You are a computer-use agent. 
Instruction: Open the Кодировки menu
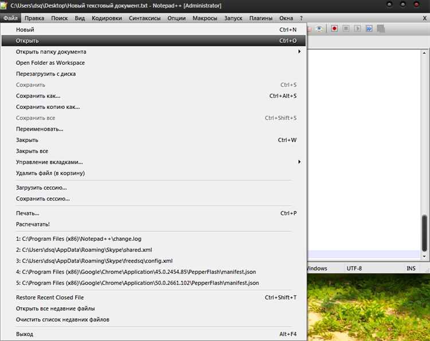107,18
